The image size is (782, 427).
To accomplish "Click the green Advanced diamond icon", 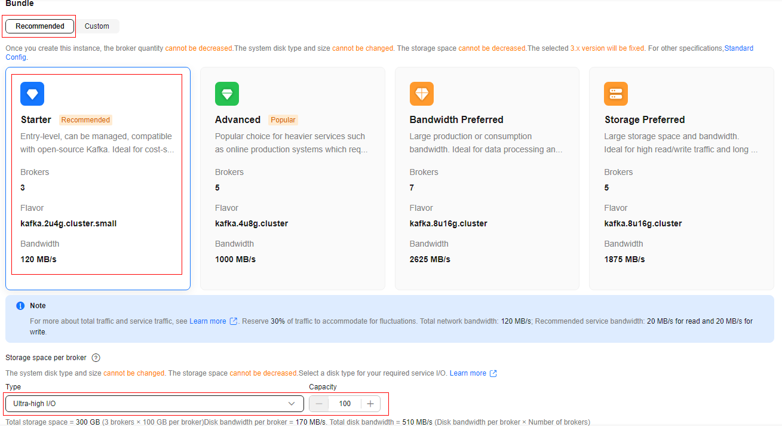I will [x=227, y=94].
